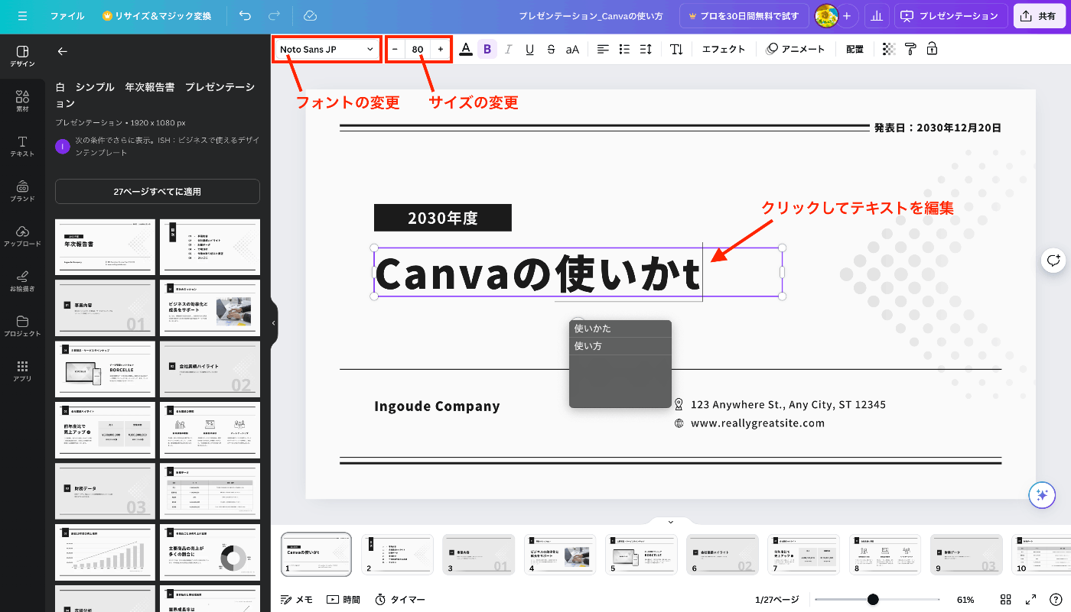Viewport: 1071px width, 612px height.
Task: Open grid view of pages
Action: click(1006, 600)
